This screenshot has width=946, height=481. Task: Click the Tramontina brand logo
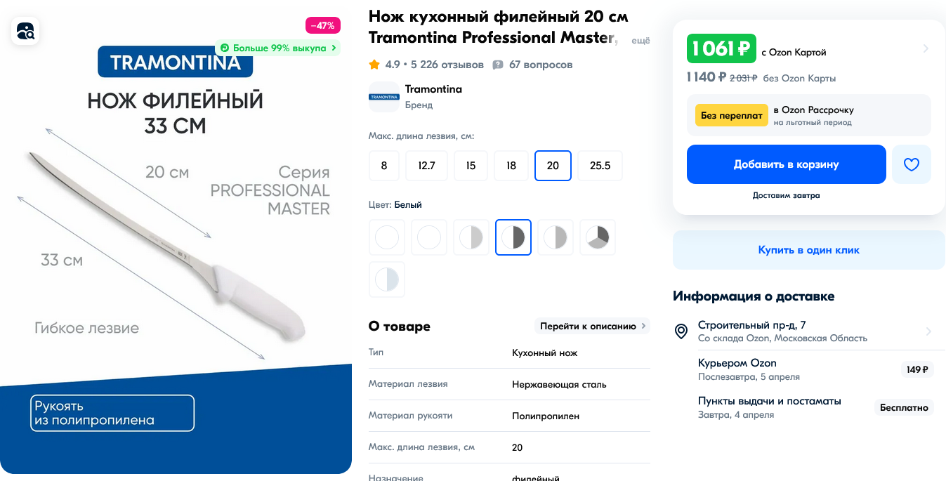click(x=383, y=97)
